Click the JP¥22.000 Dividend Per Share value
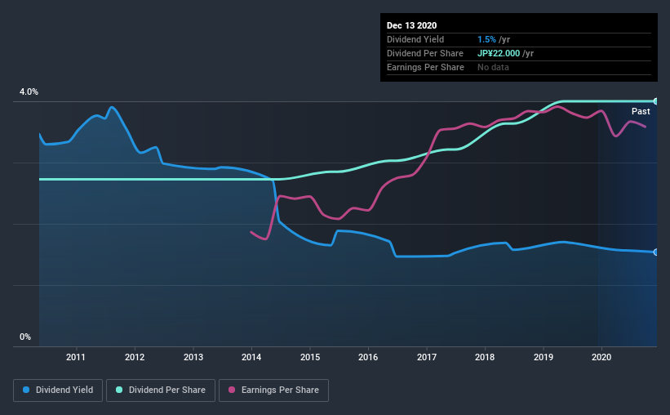This screenshot has width=670, height=415. click(x=499, y=53)
